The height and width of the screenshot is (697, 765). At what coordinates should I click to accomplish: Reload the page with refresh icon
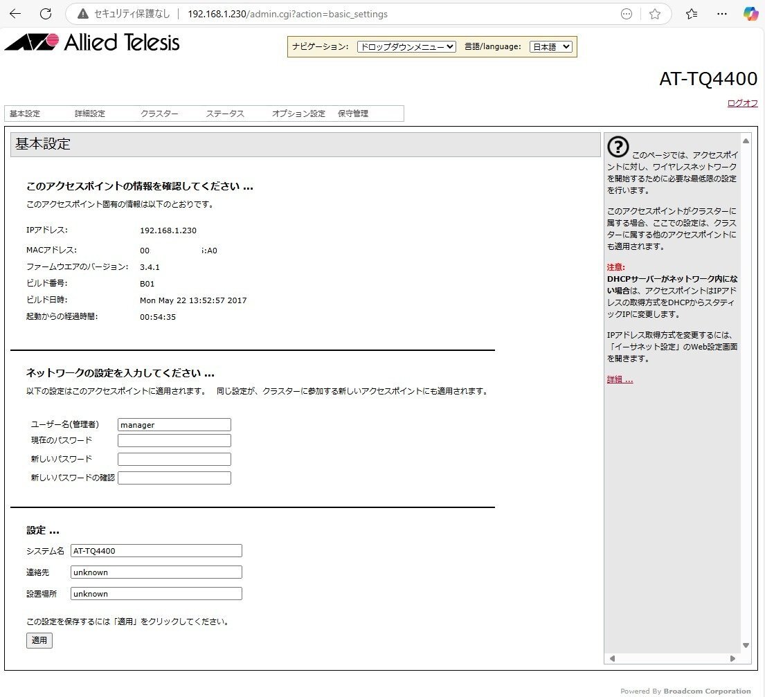[46, 14]
